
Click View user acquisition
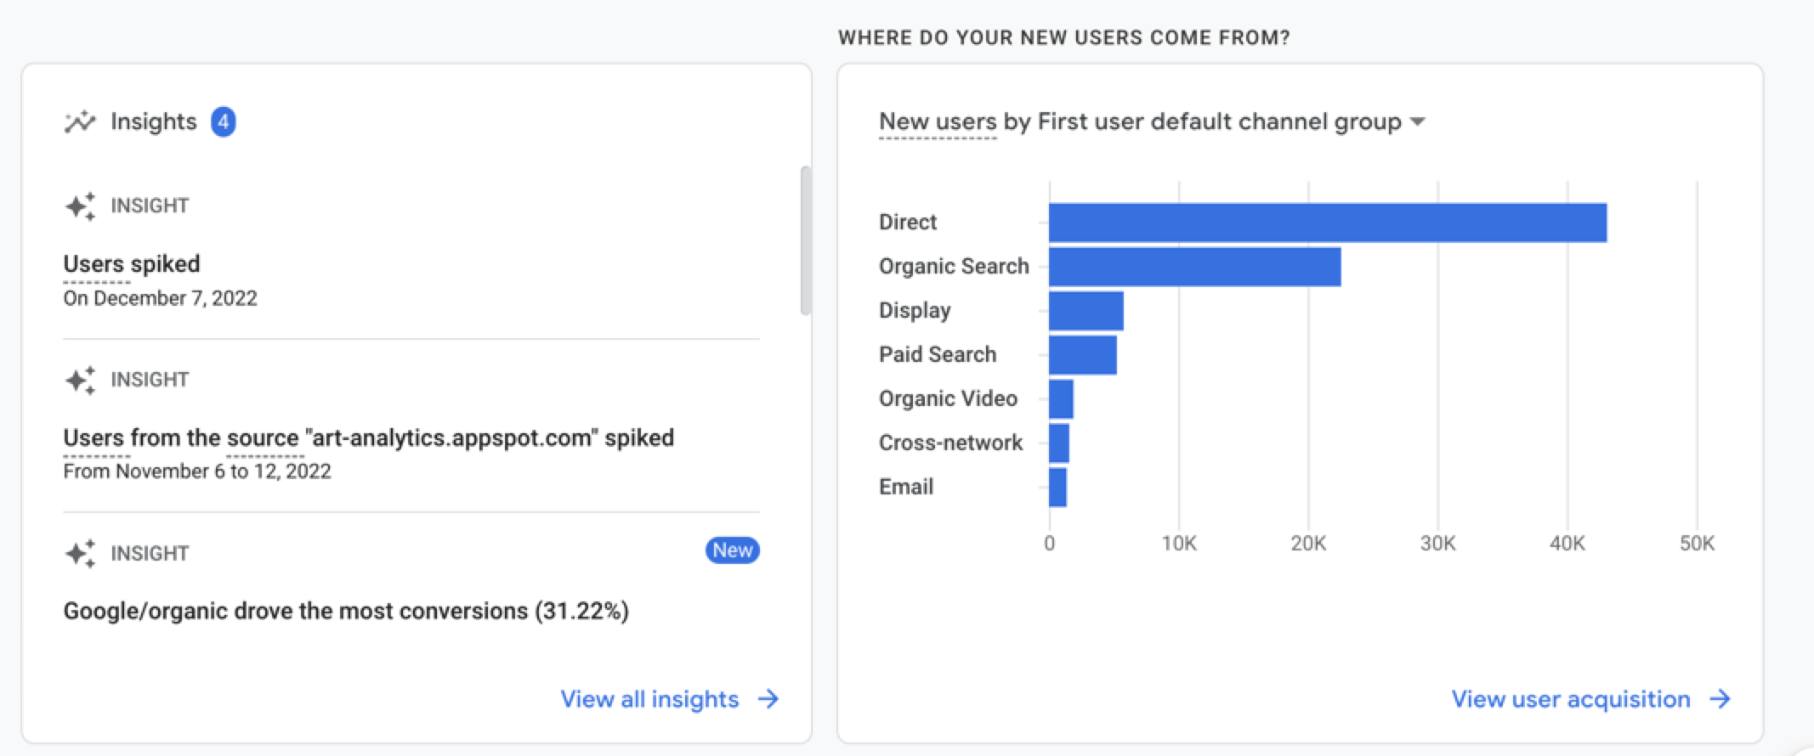point(1570,699)
